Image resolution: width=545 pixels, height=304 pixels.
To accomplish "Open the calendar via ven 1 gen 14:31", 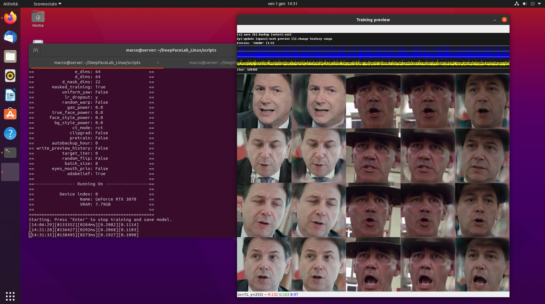I will [x=282, y=4].
